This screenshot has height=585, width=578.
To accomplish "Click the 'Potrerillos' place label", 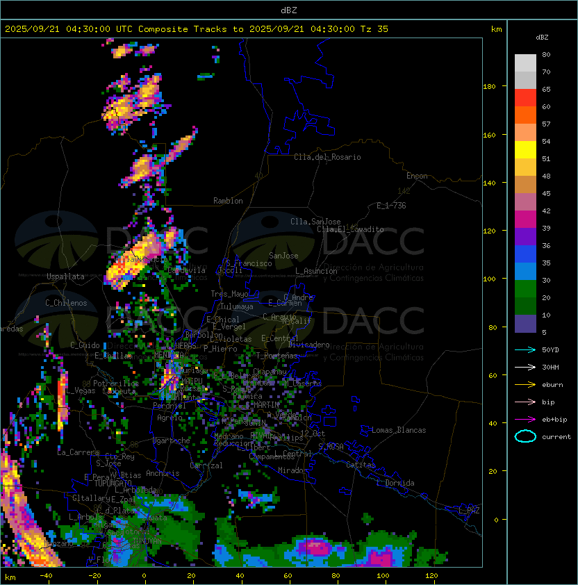I will 116,384.
